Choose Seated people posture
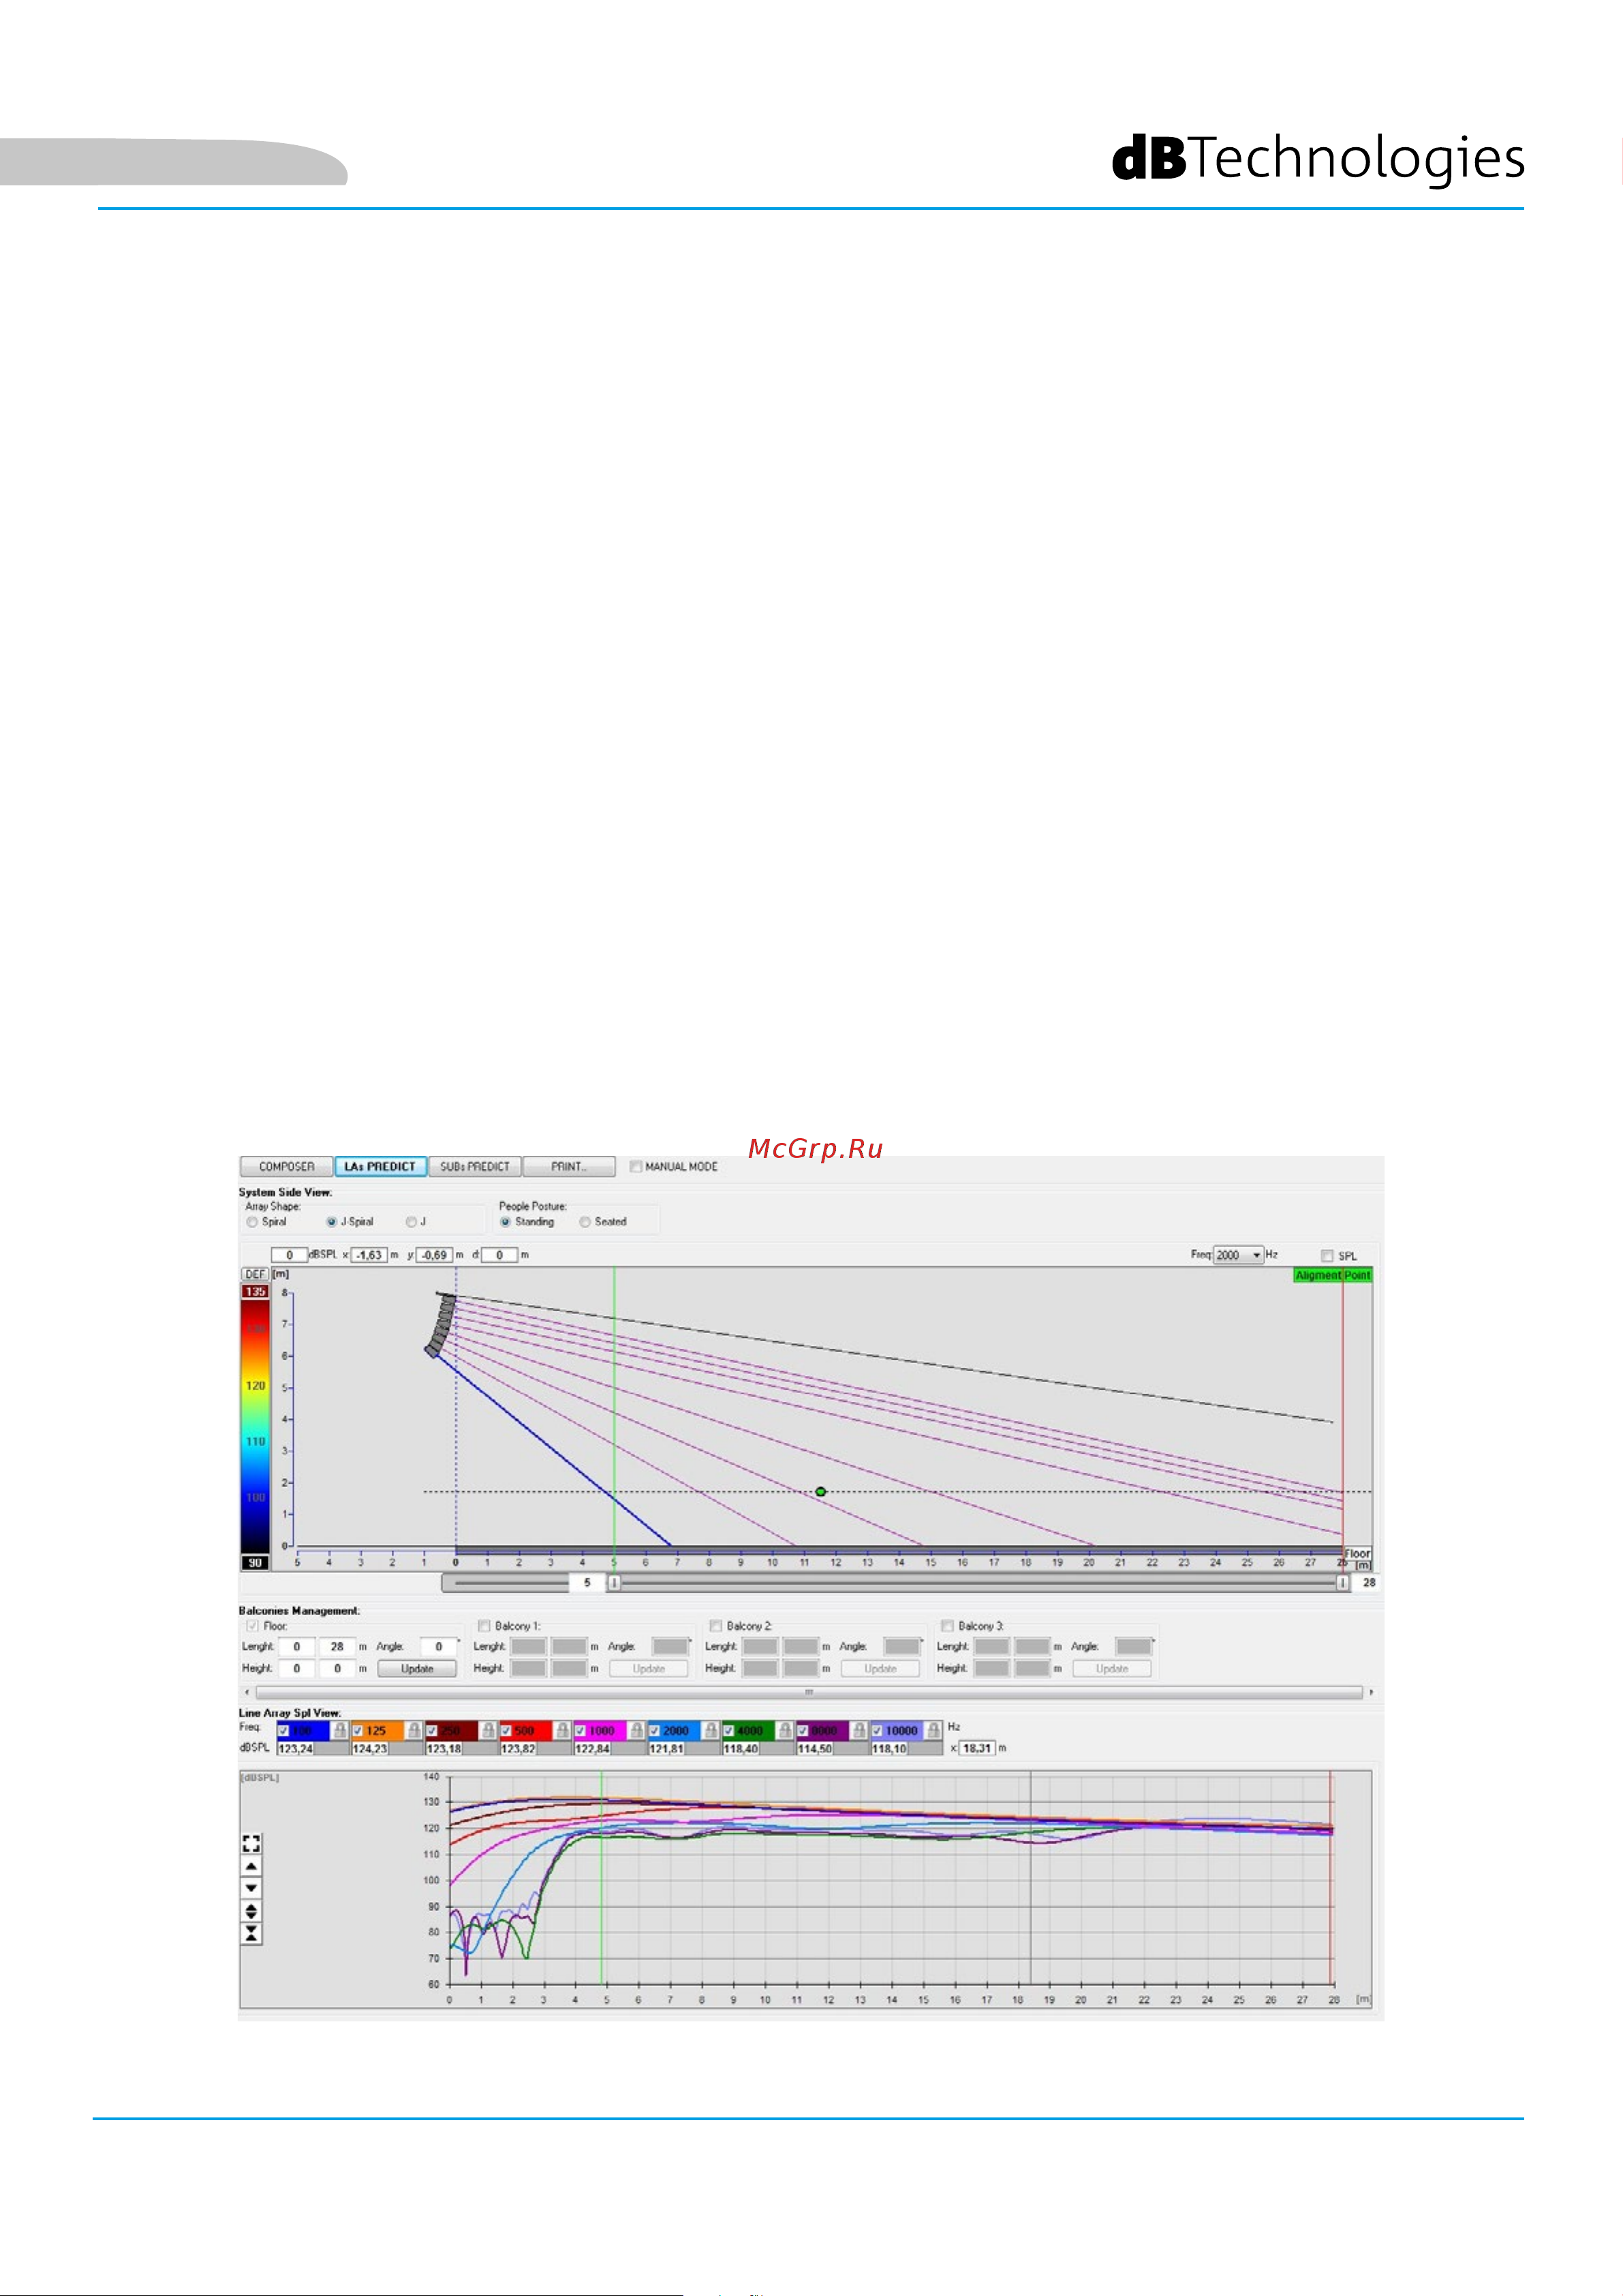The width and height of the screenshot is (1623, 2296). coord(585,1222)
